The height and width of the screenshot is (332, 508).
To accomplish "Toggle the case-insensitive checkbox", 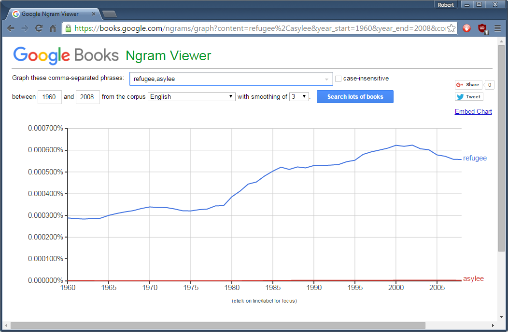I will pyautogui.click(x=338, y=79).
